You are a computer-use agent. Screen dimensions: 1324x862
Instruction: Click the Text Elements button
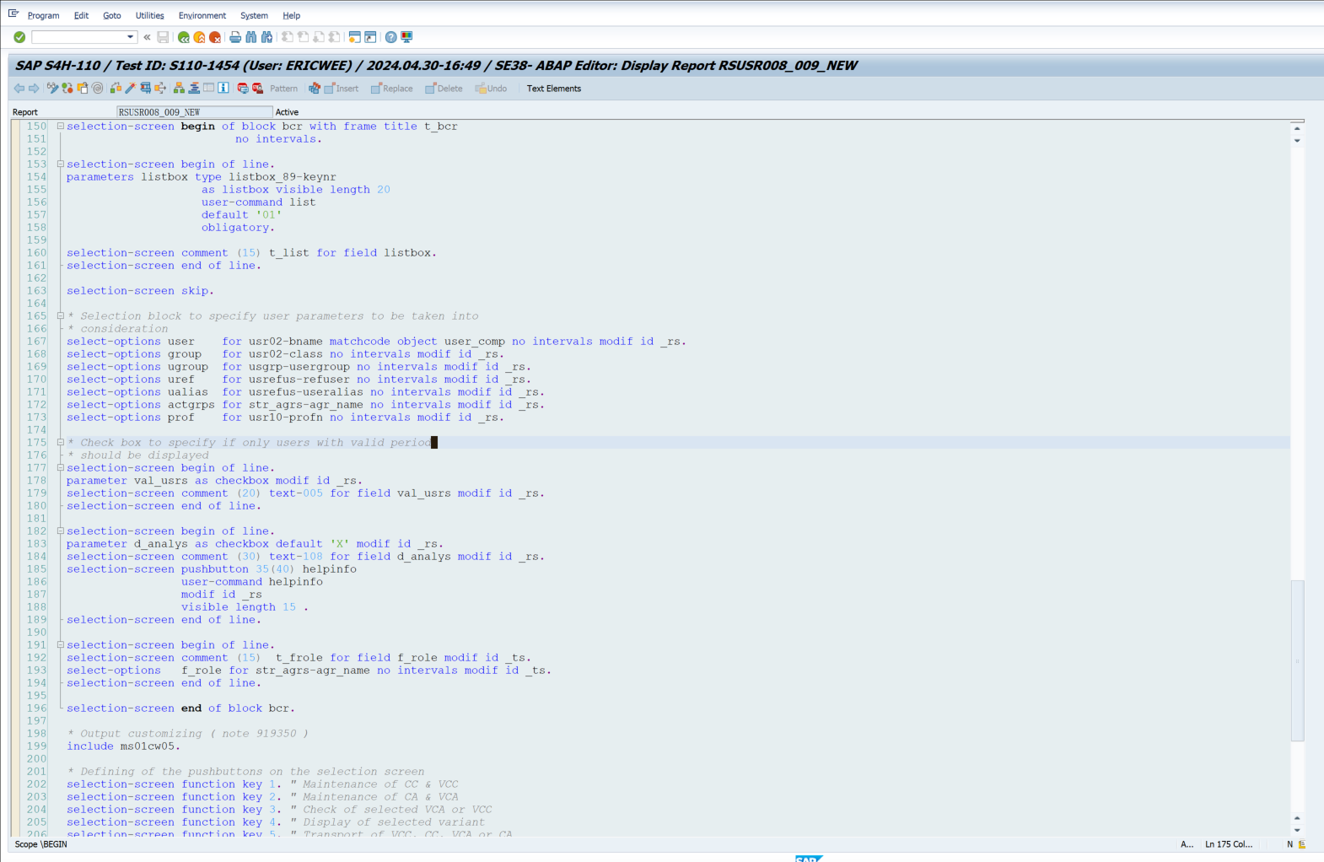point(553,89)
